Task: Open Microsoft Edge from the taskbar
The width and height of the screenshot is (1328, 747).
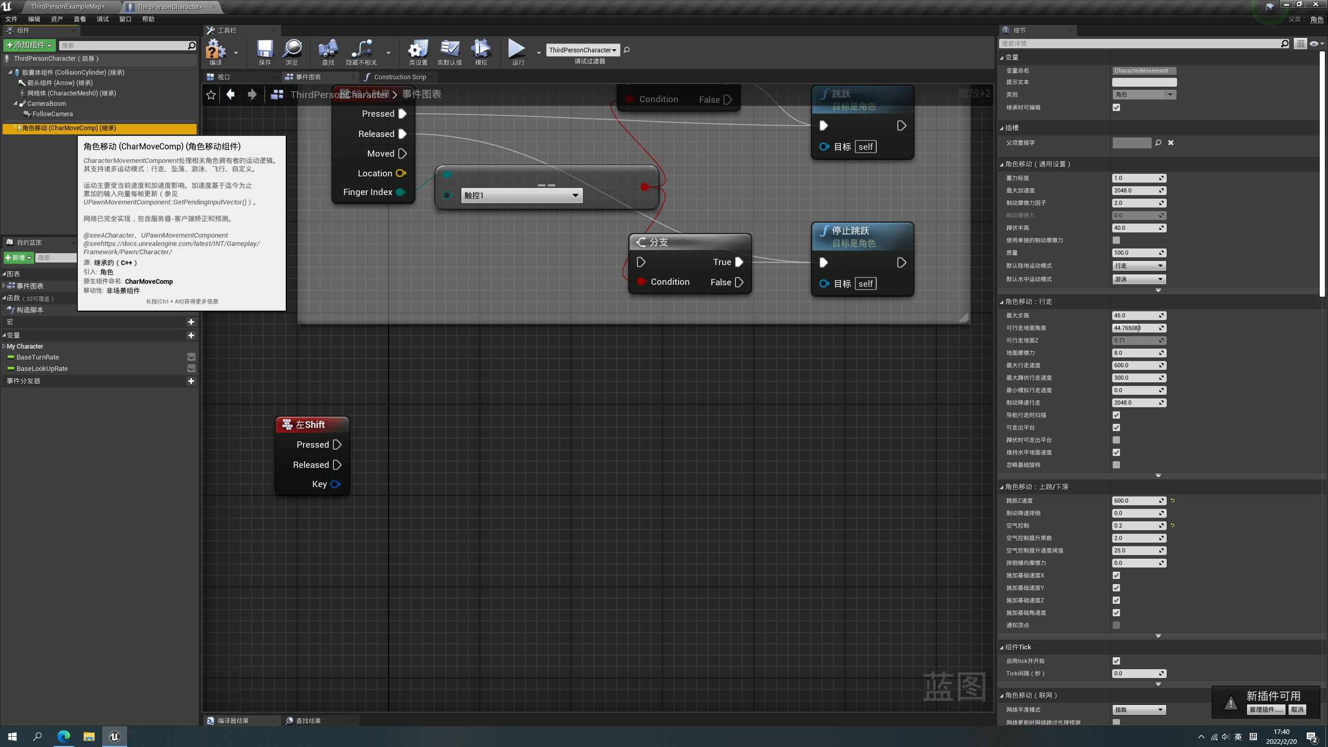Action: coord(64,737)
